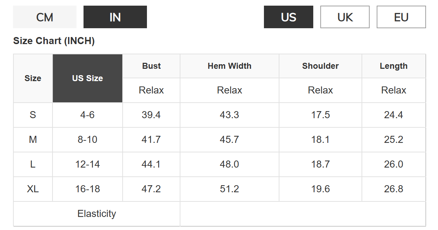438x230 pixels.
Task: Click the Length column header
Action: pyautogui.click(x=394, y=66)
